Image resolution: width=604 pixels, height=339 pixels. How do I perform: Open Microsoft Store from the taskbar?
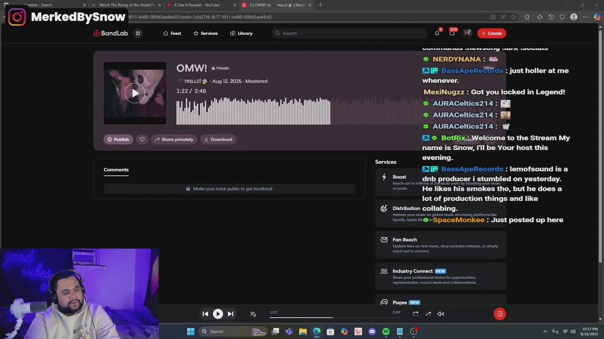click(330, 331)
